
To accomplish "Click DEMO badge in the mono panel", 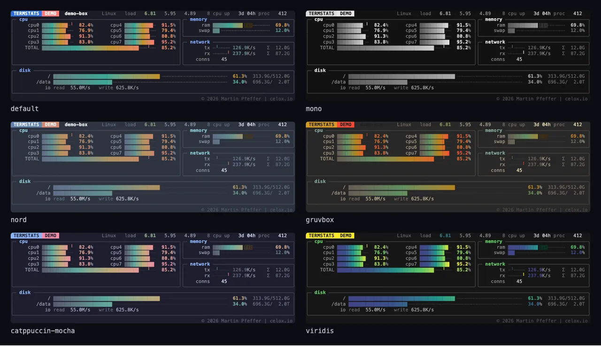I will point(346,14).
